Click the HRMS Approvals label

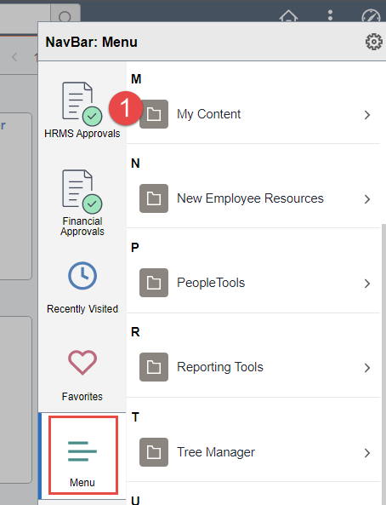click(82, 134)
